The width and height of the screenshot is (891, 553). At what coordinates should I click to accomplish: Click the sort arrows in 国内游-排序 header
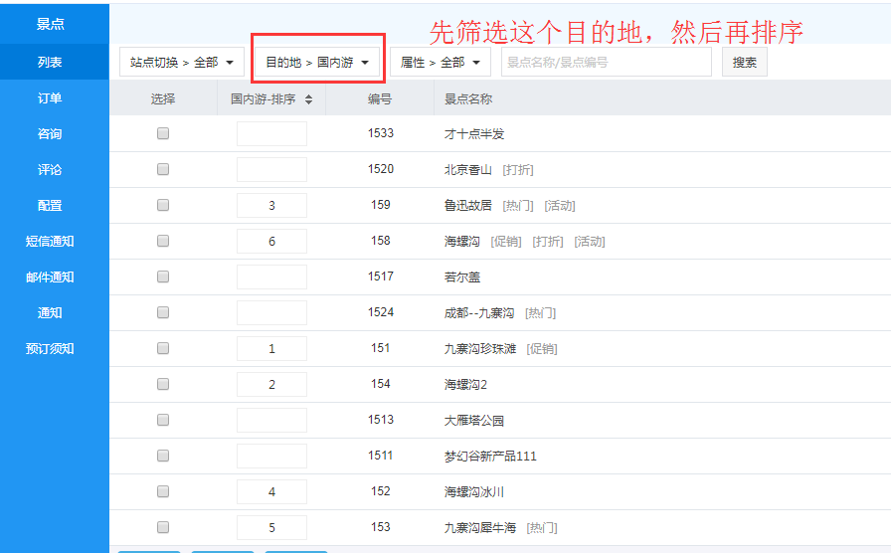coord(308,99)
